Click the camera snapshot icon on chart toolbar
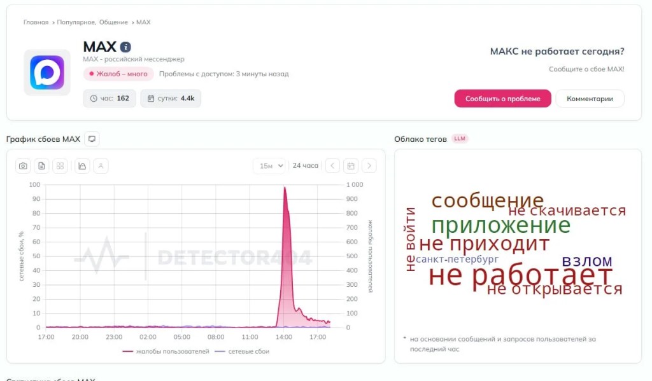The image size is (652, 381). (x=23, y=166)
